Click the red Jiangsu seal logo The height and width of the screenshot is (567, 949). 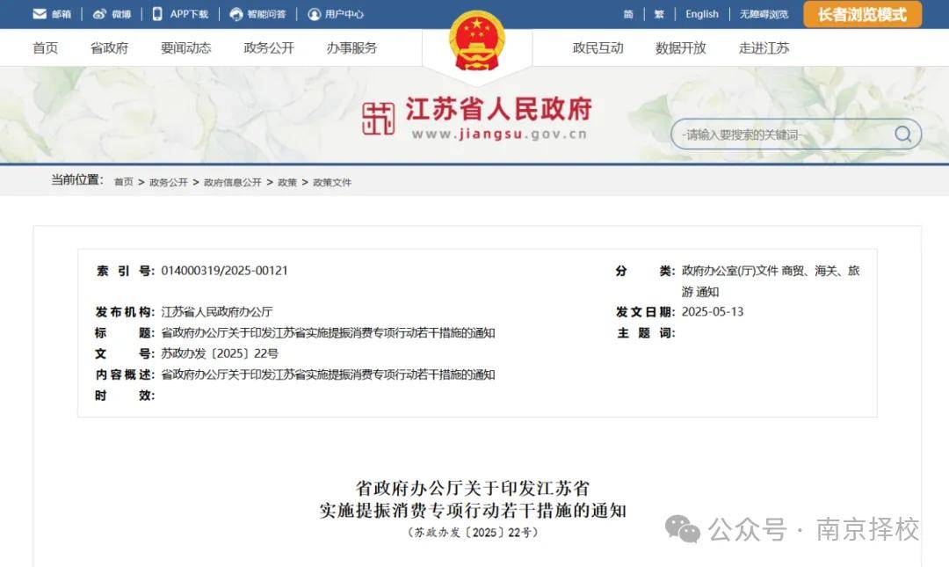[x=378, y=118]
